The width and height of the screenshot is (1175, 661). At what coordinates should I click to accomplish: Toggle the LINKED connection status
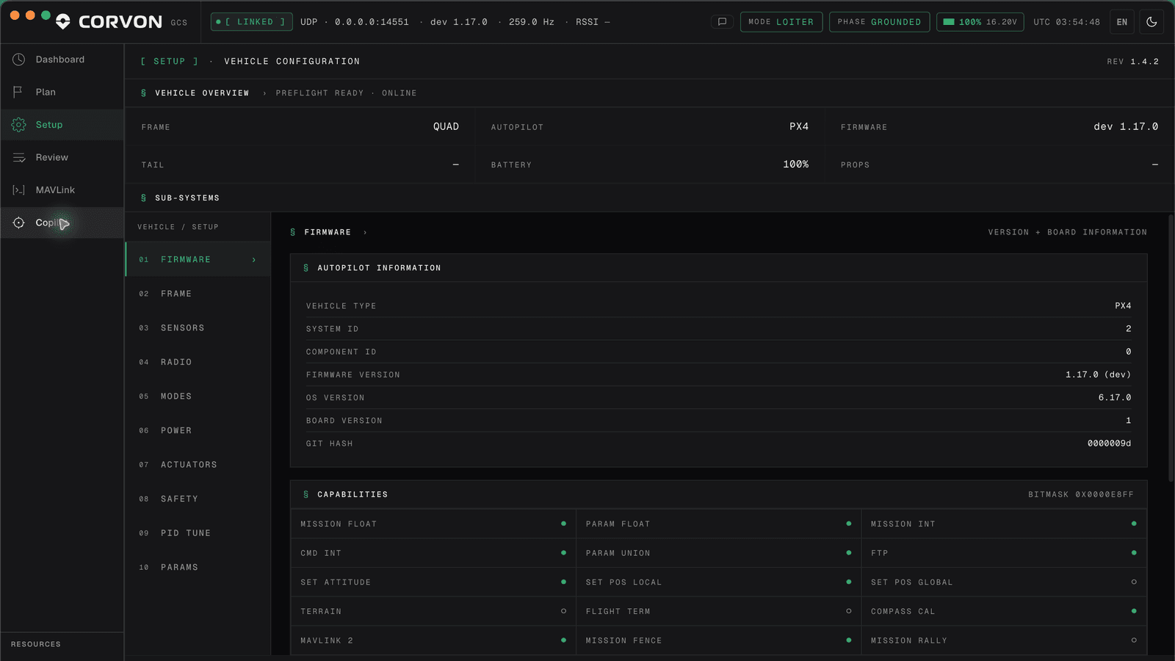pyautogui.click(x=252, y=22)
